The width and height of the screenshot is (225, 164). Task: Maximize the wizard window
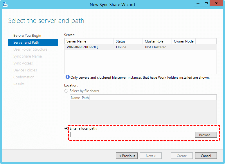pyautogui.click(x=206, y=3)
